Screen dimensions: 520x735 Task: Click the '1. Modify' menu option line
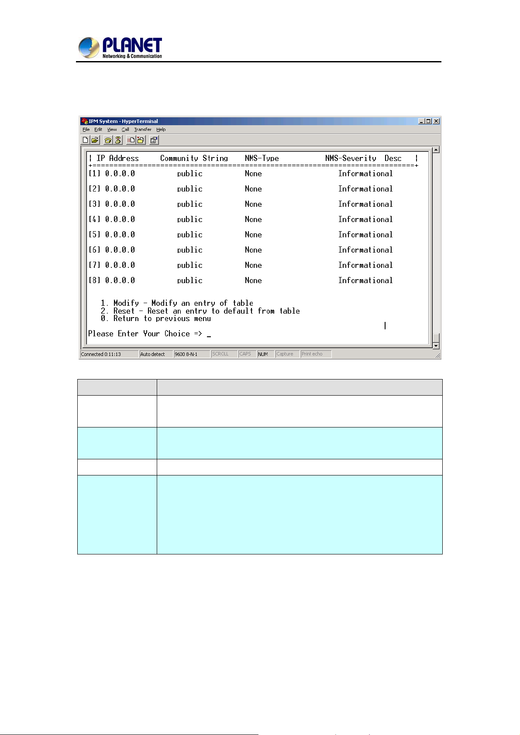pyautogui.click(x=177, y=303)
